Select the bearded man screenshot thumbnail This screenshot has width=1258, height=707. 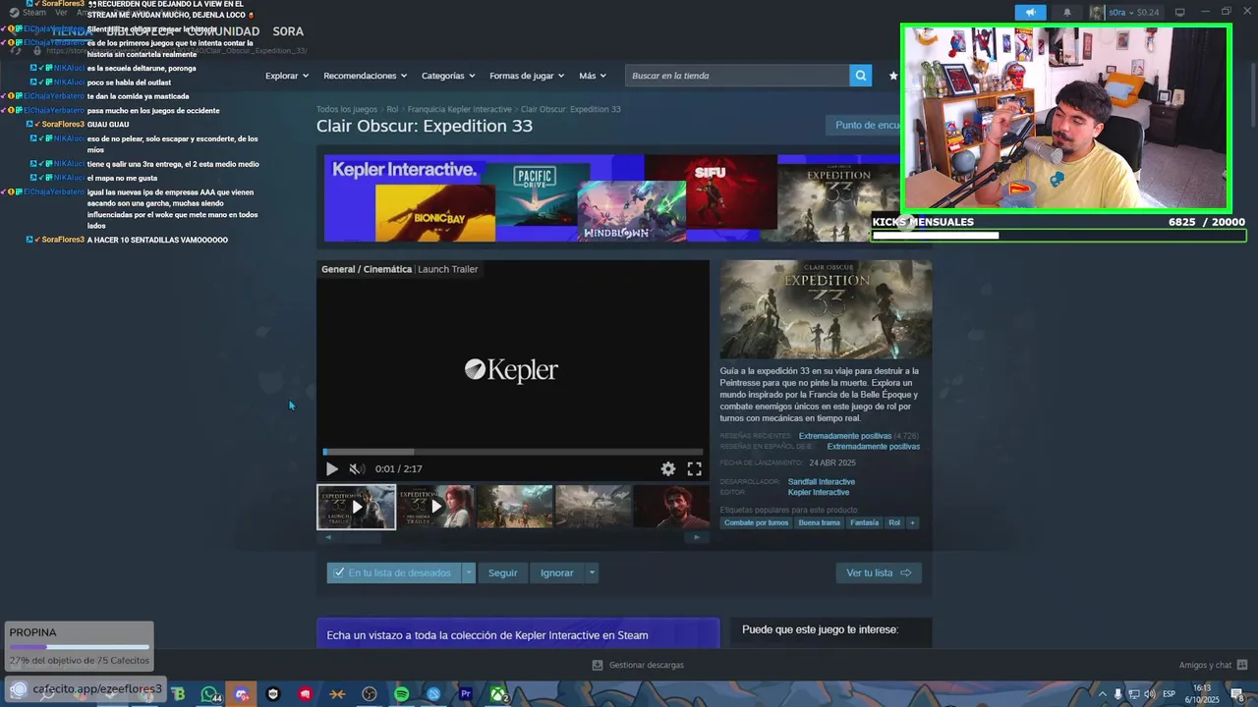(x=671, y=507)
